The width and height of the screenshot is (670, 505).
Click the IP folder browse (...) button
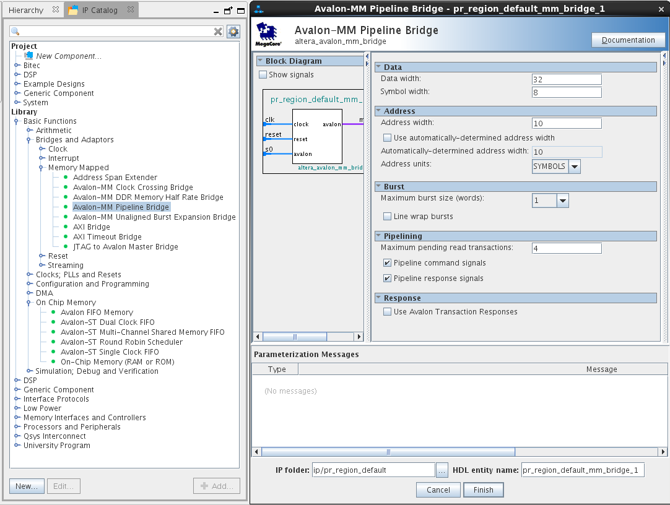click(442, 470)
